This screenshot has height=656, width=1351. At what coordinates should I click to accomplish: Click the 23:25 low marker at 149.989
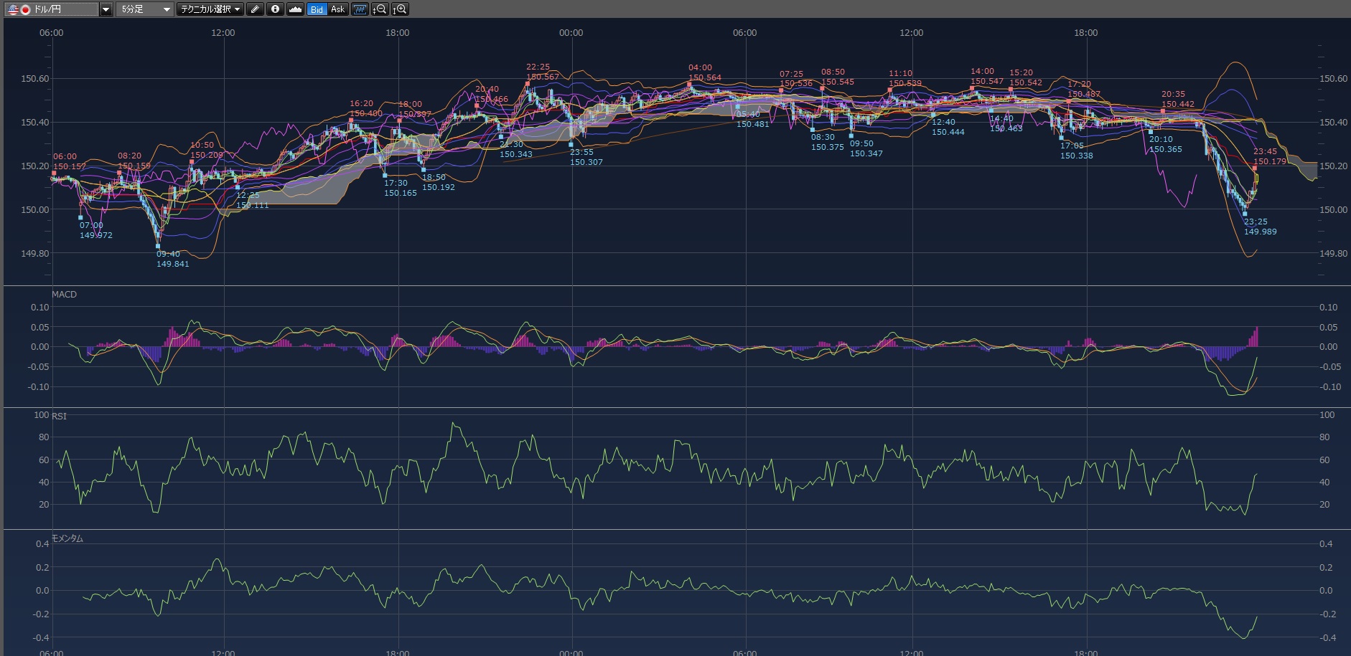(1245, 214)
